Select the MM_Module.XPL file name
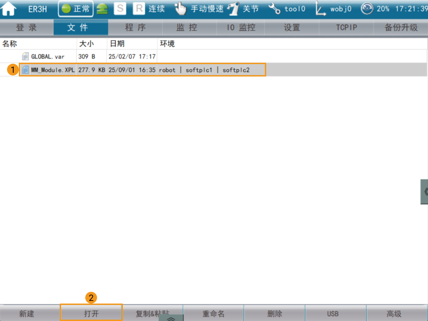Image resolution: width=428 pixels, height=321 pixels. point(53,70)
